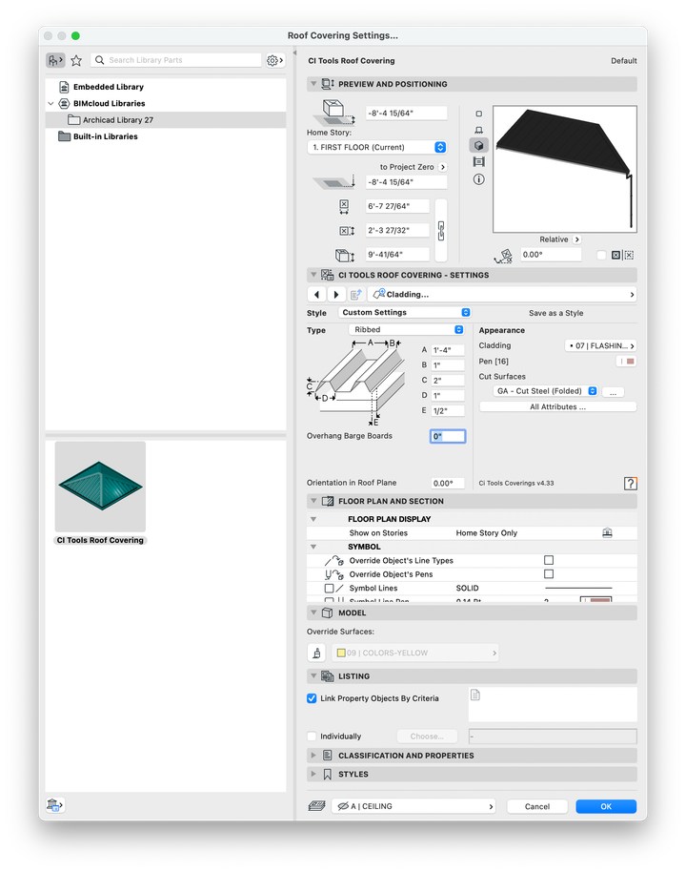Image resolution: width=686 pixels, height=872 pixels.
Task: Go to next settings page arrow
Action: 336,295
